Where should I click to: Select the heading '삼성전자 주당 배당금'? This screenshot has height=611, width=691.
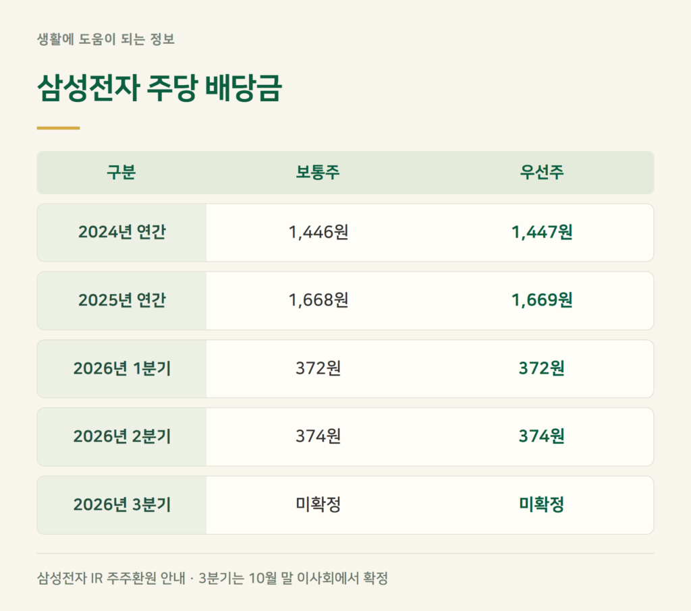[159, 88]
